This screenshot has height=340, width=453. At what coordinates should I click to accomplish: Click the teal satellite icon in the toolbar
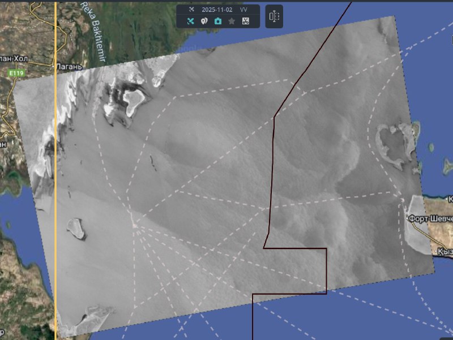[x=191, y=21]
